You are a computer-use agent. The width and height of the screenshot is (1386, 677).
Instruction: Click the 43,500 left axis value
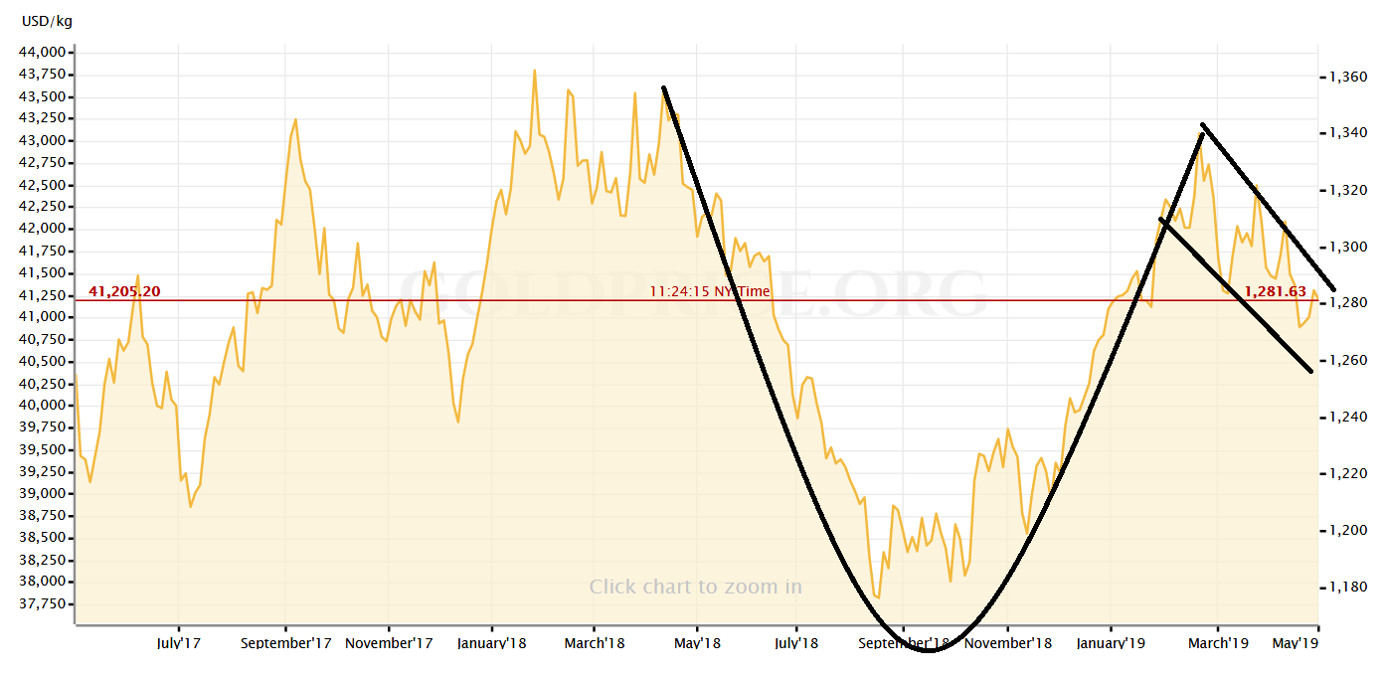43,96
